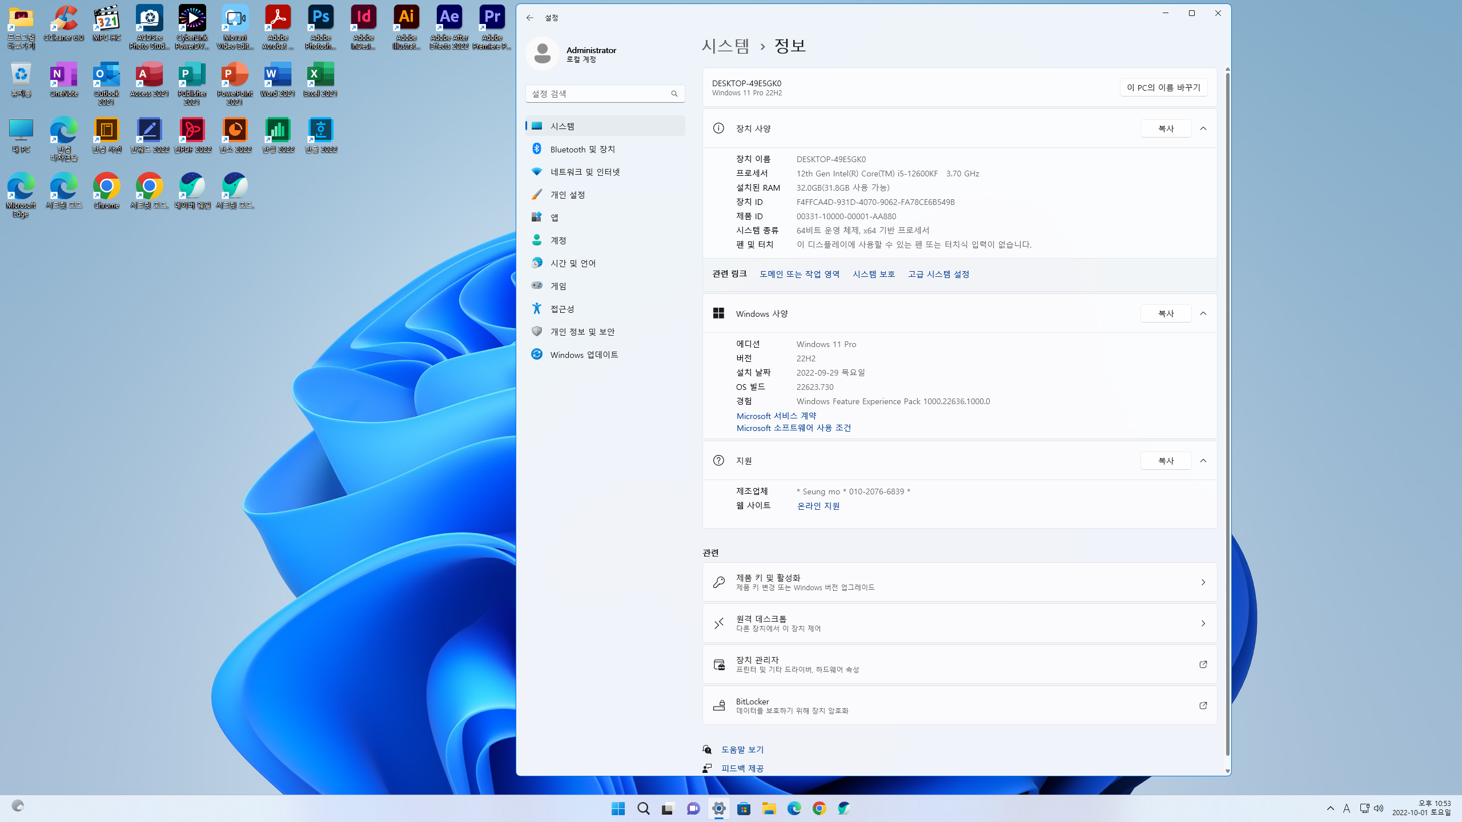Select 네트워크 및 인터넷 in the sidebar
Viewport: 1462px width, 822px height.
pos(585,172)
